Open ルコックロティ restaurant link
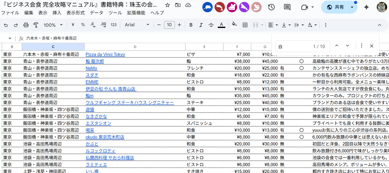389x173 pixels. point(100,151)
